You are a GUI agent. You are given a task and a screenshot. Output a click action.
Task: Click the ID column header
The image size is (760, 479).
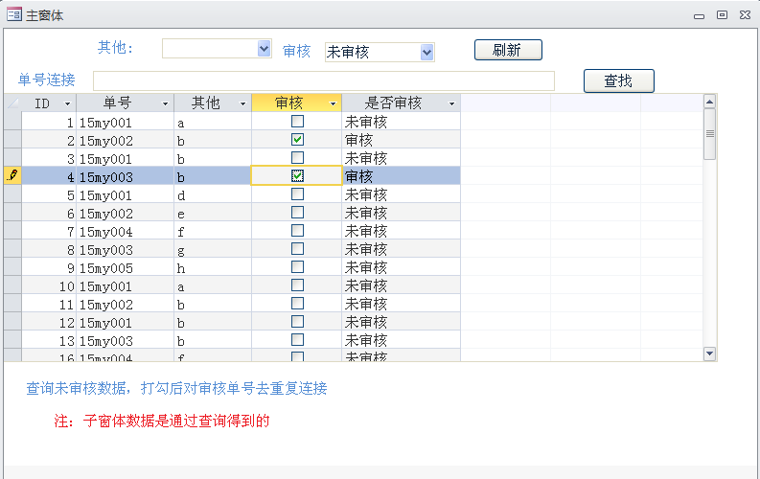tap(41, 103)
